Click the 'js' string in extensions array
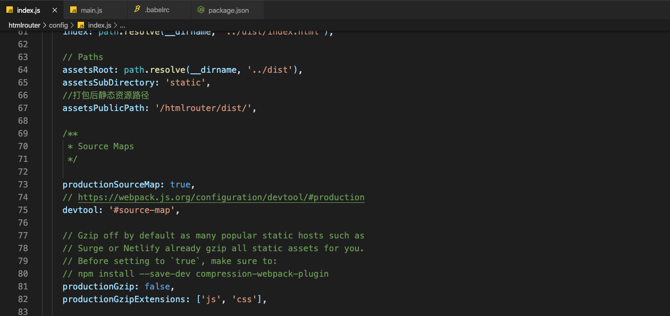The image size is (670, 316). pyautogui.click(x=211, y=299)
